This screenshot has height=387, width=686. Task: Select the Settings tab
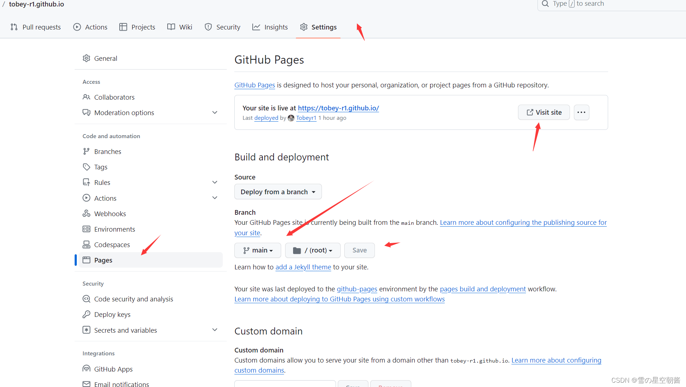point(318,27)
